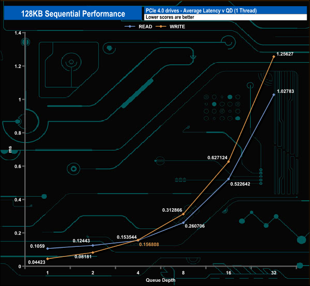
Task: Select the 0.312866 write data label
Action: click(x=172, y=210)
